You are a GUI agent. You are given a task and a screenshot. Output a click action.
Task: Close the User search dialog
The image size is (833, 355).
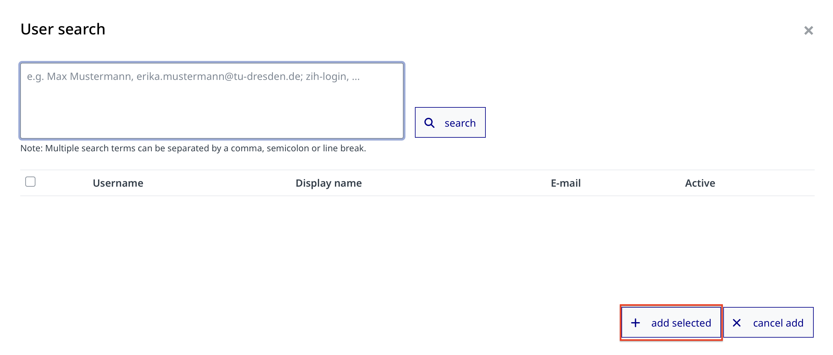[x=808, y=30]
